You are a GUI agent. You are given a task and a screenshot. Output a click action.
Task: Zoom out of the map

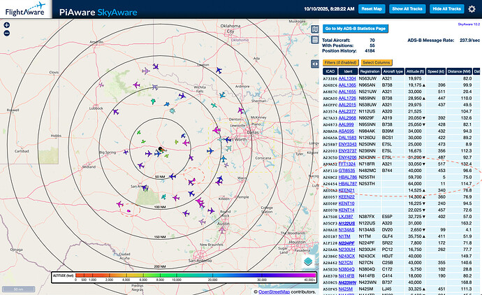pyautogui.click(x=7, y=33)
